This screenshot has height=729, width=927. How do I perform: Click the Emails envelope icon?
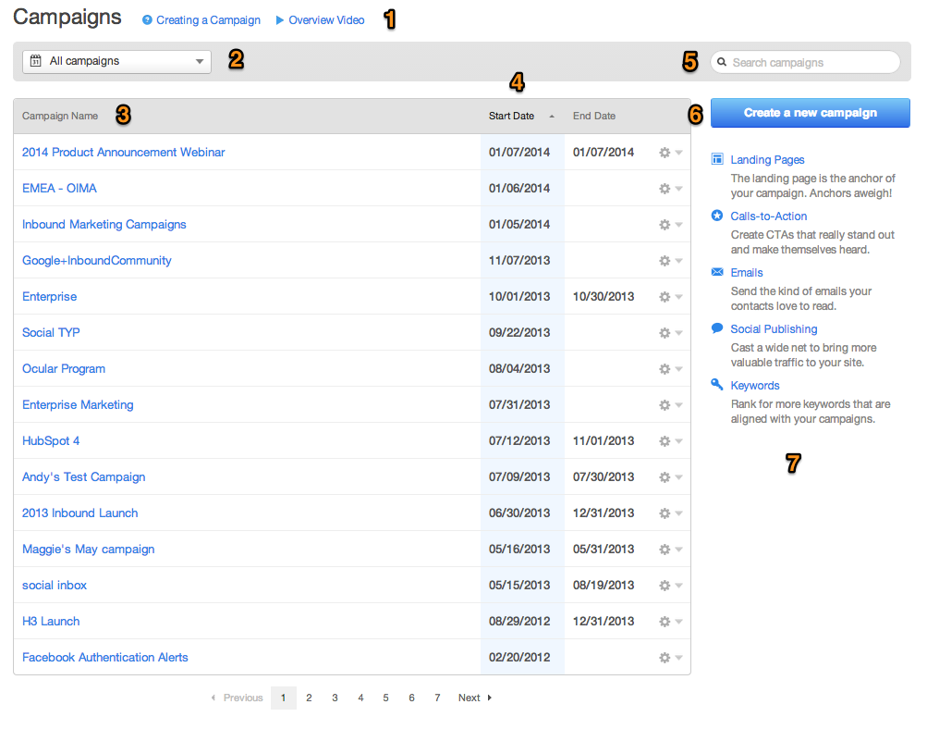[717, 273]
